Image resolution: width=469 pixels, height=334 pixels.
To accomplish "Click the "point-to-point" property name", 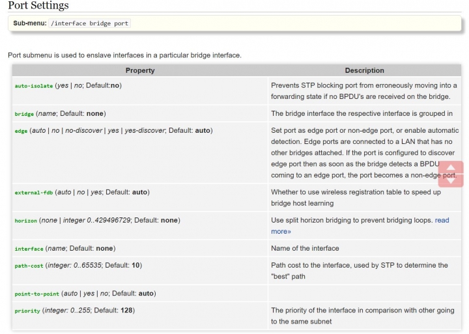I will [x=36, y=294].
